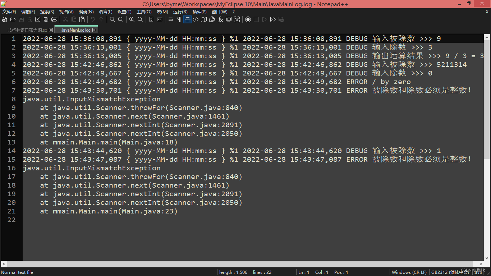The image size is (491, 276).
Task: Click the Save All toolbar icon
Action: (29, 19)
